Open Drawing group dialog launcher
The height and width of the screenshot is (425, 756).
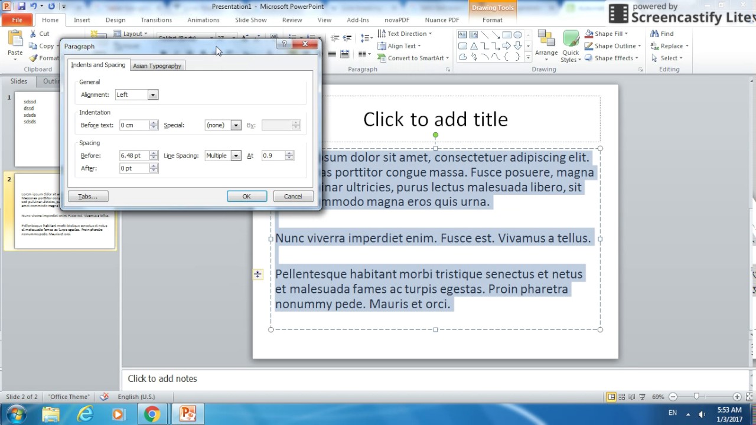pyautogui.click(x=640, y=70)
